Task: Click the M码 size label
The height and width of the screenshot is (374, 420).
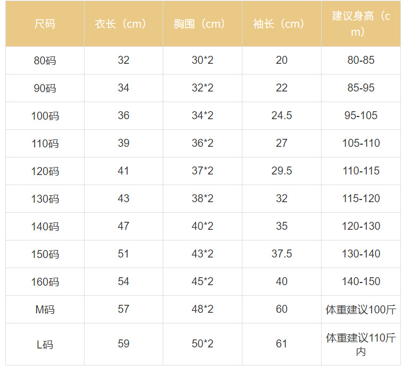Action: point(45,310)
